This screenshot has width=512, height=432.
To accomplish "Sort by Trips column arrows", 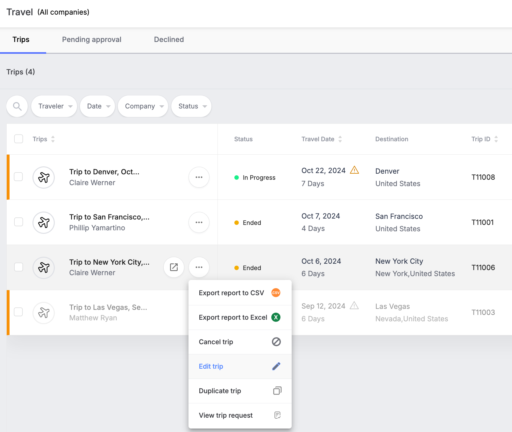I will click(x=53, y=139).
